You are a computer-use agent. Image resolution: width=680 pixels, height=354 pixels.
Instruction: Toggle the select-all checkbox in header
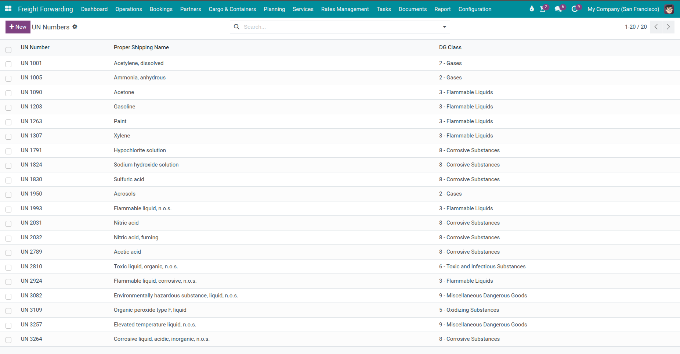pos(8,50)
